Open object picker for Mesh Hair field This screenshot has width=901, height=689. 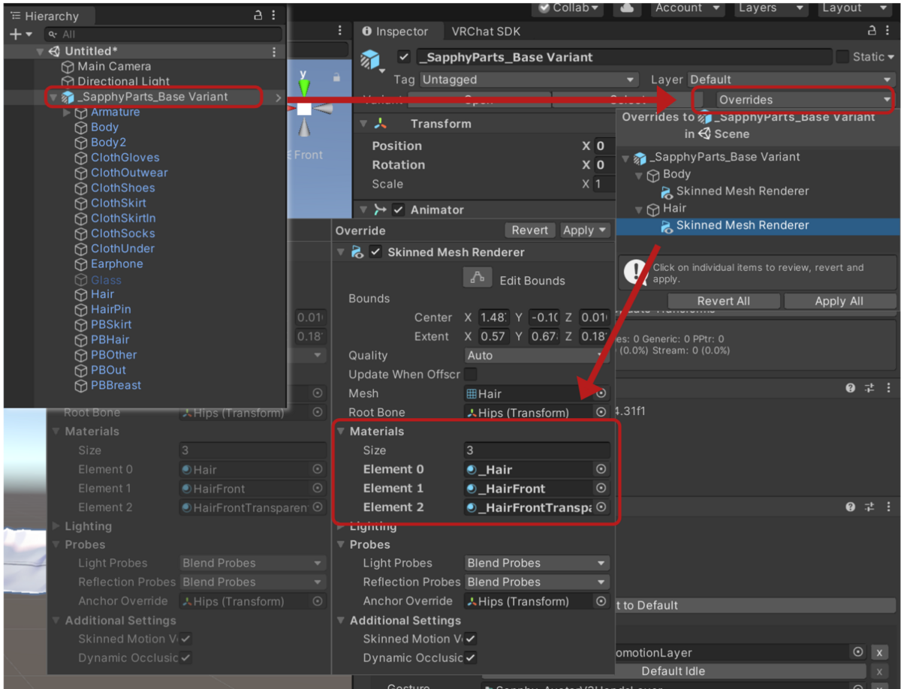(601, 393)
